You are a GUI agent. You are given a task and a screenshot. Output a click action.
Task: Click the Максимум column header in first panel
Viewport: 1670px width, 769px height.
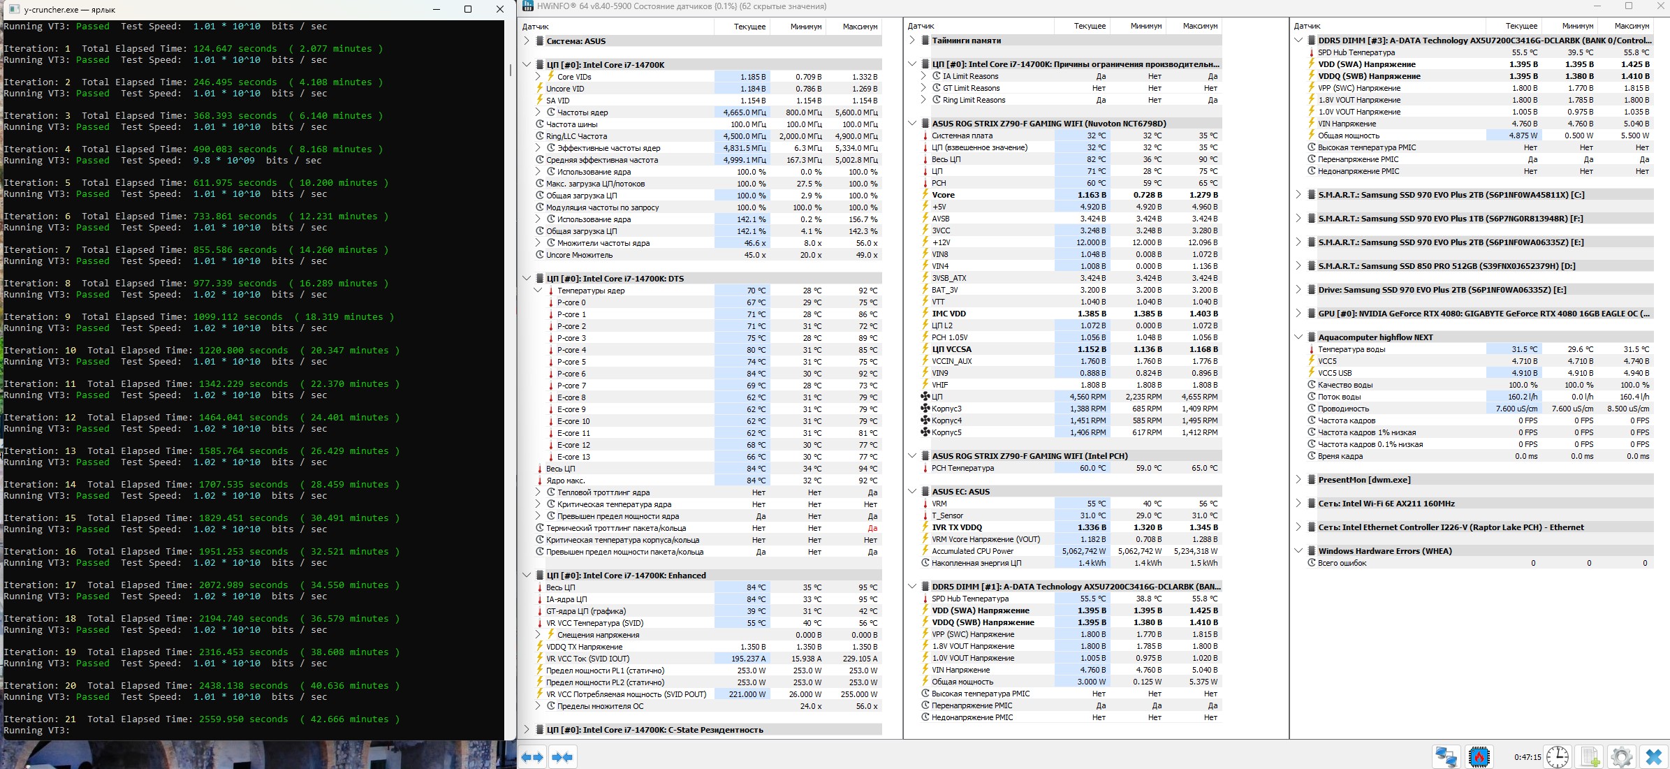[x=859, y=27]
